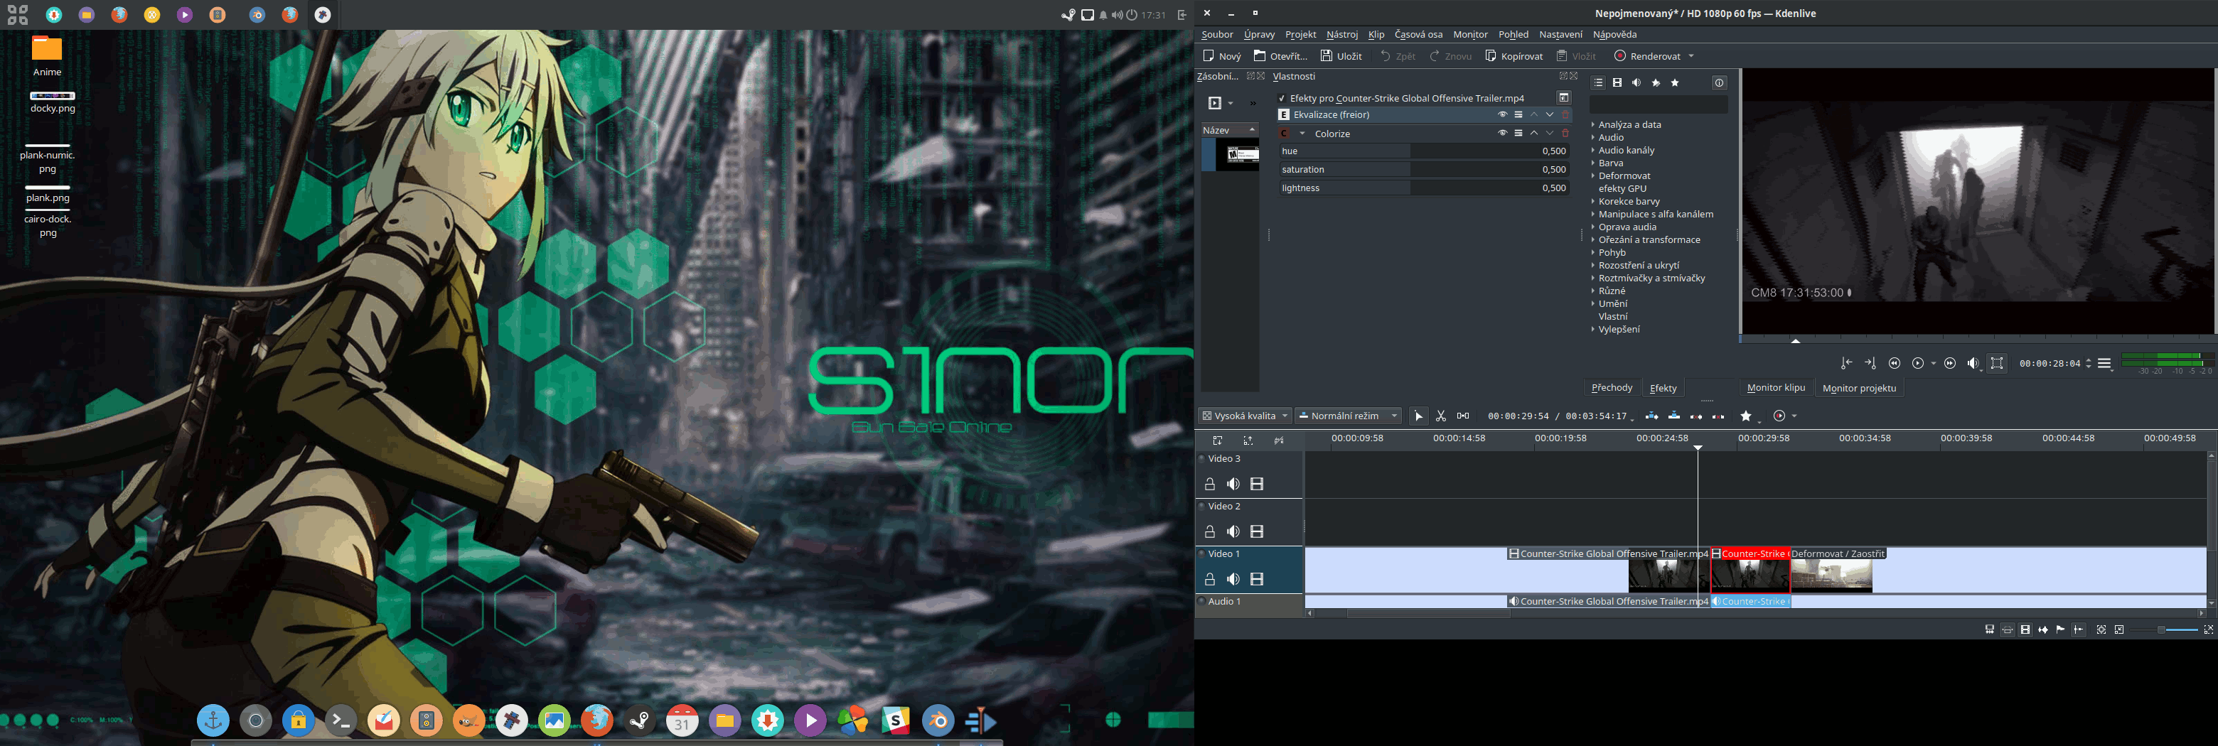Image resolution: width=2218 pixels, height=746 pixels.
Task: Move the Colorize effect up
Action: [x=1534, y=134]
